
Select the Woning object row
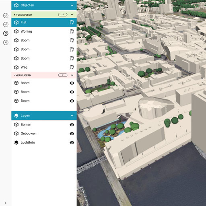click(x=44, y=31)
